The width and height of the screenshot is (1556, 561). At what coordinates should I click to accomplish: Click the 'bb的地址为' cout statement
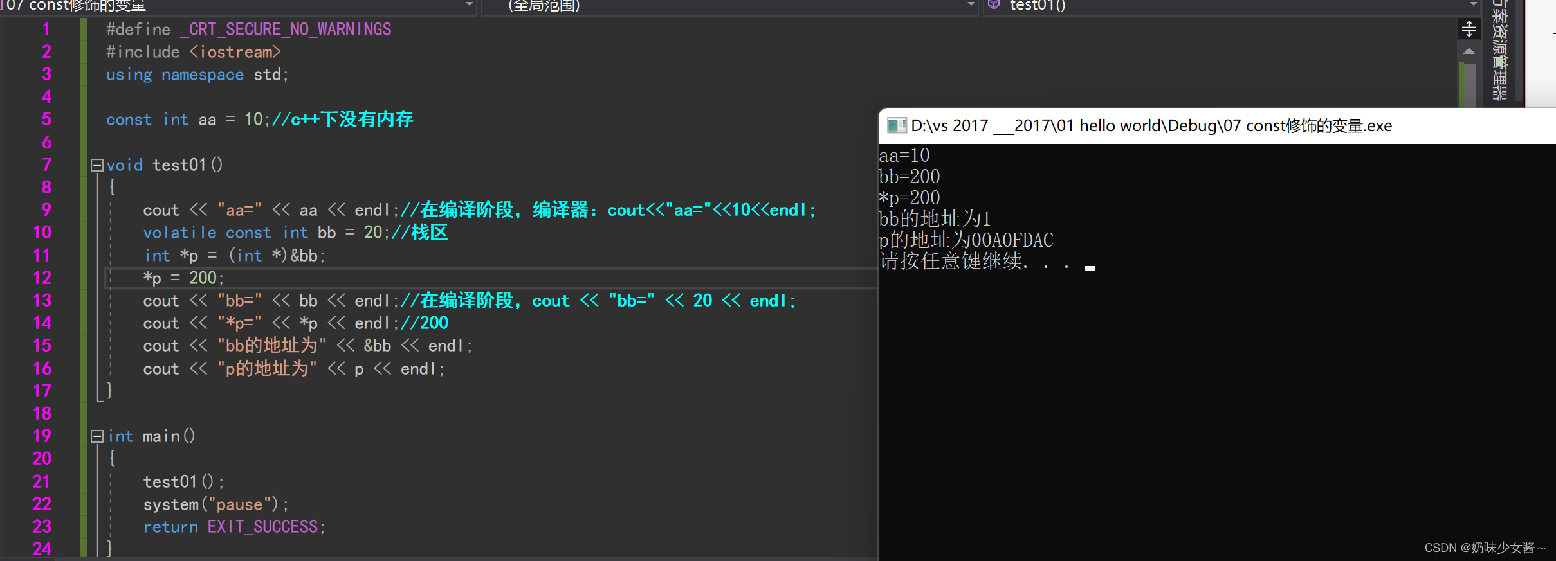pyautogui.click(x=307, y=346)
